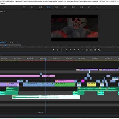Open the menu icon beside the active workspace

point(52,7)
